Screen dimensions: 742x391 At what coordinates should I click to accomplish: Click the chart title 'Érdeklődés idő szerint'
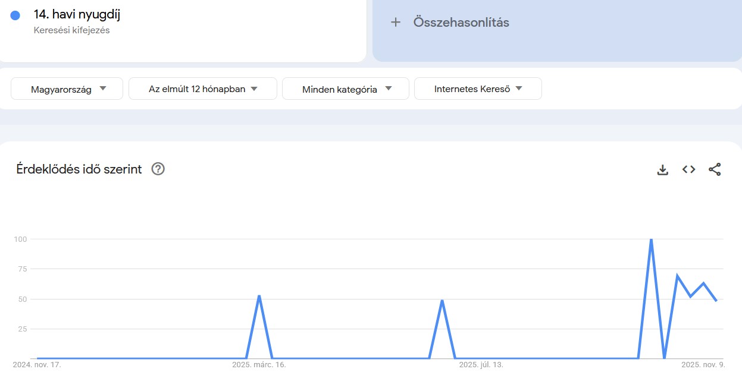tap(78, 169)
